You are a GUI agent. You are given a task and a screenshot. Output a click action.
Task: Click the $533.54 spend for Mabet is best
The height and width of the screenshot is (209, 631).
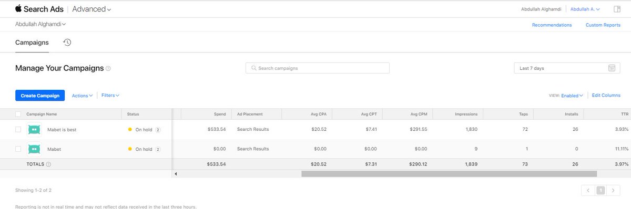click(216, 130)
